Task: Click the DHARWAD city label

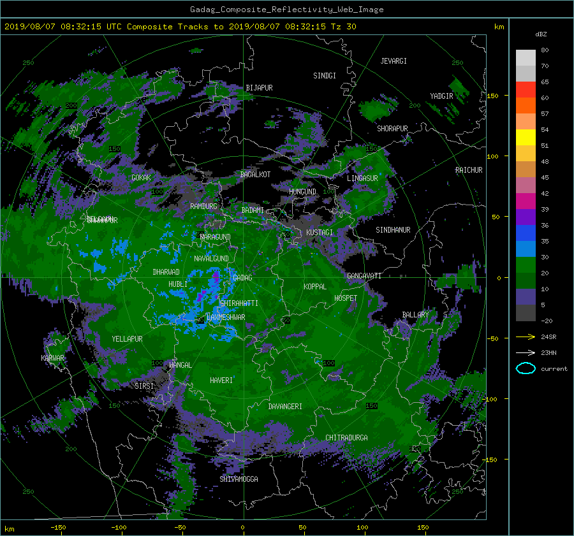Action: click(x=166, y=272)
